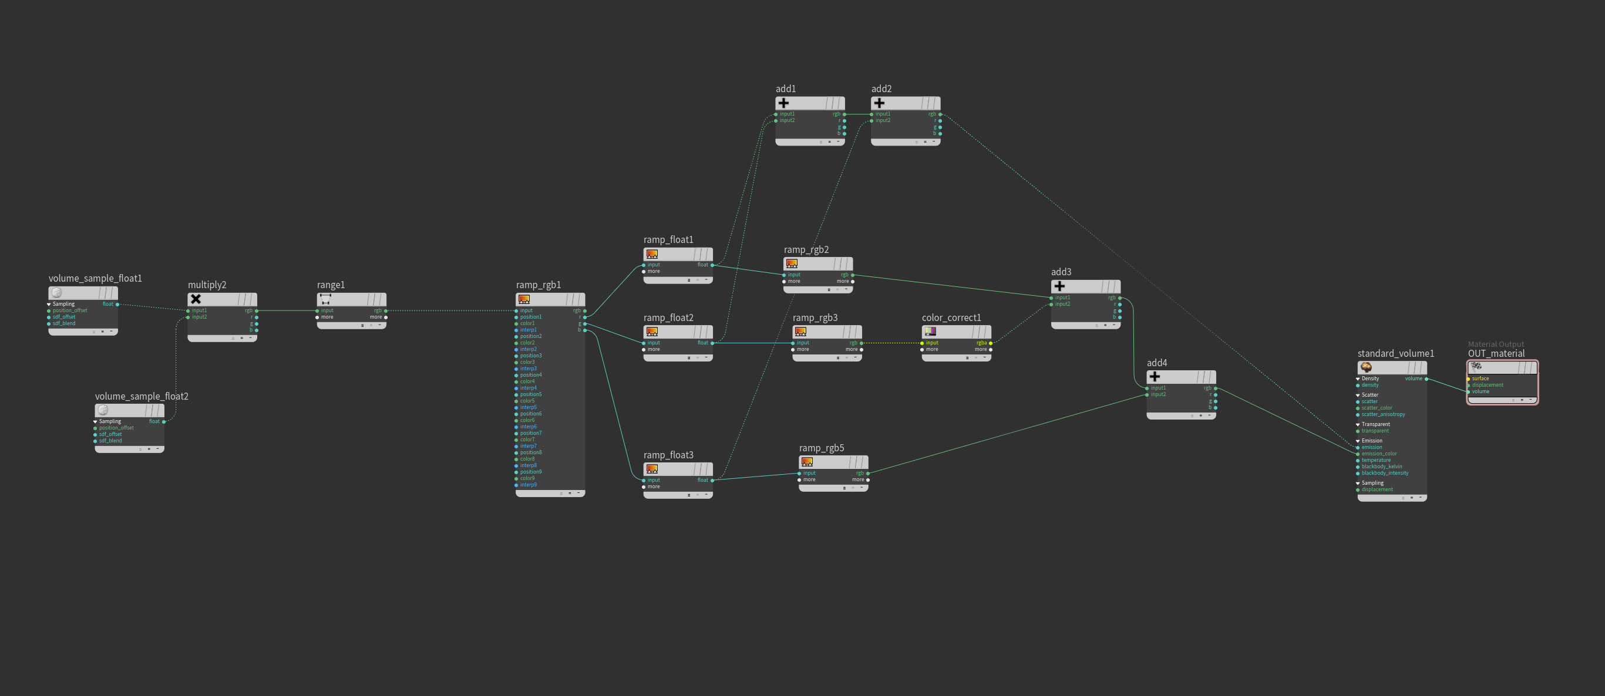
Task: Click the add1 node plus icon
Action: tap(783, 103)
